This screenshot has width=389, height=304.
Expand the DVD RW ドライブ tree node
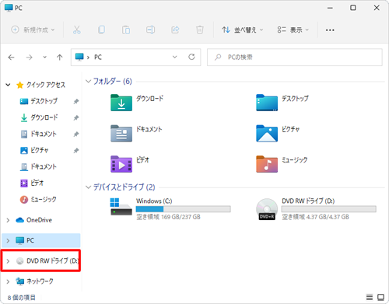[x=8, y=261]
